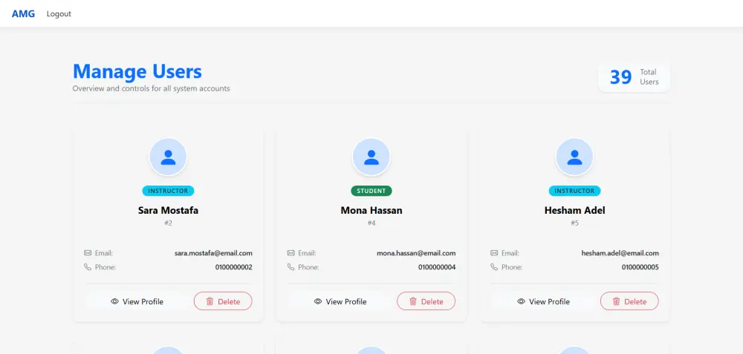
Task: Click user ID #5 under Hesham Adel
Action: [575, 223]
